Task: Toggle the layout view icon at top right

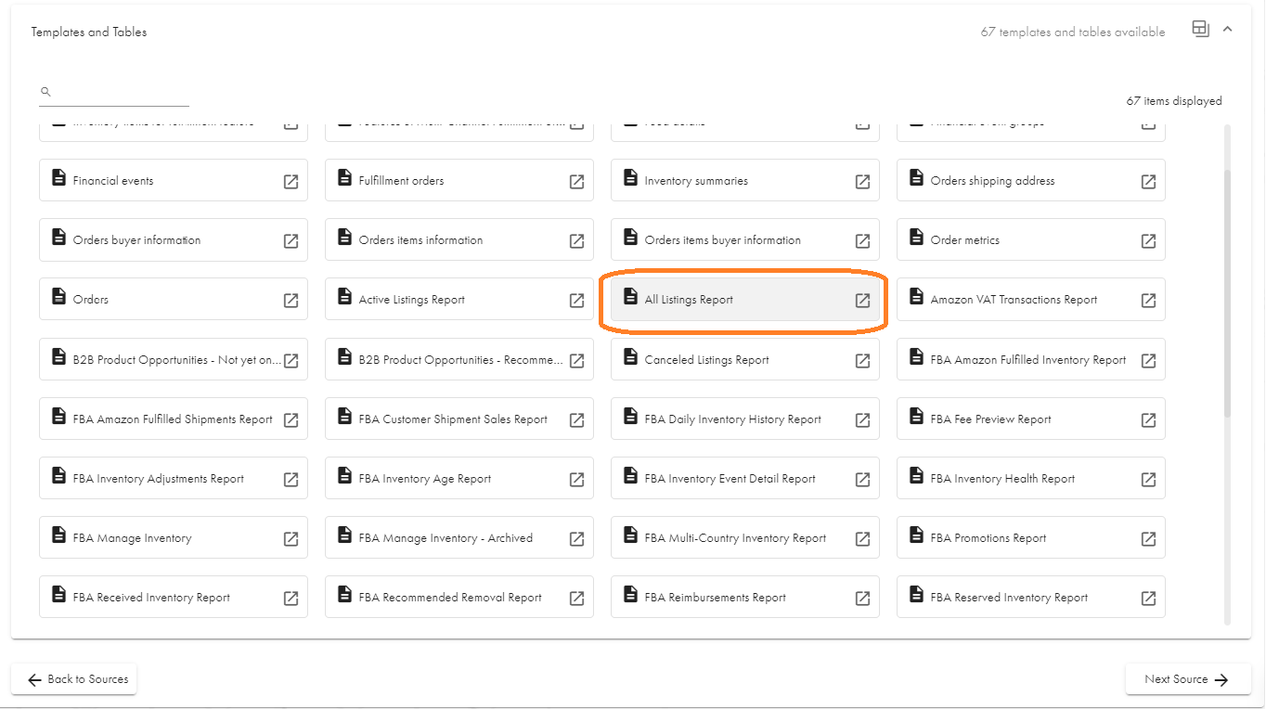Action: pyautogui.click(x=1200, y=30)
